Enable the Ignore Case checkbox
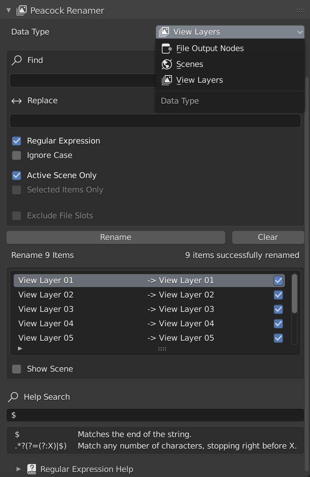 coord(17,155)
